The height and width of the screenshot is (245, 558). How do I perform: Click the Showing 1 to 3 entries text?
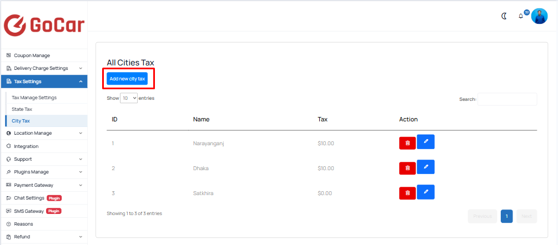tap(134, 214)
